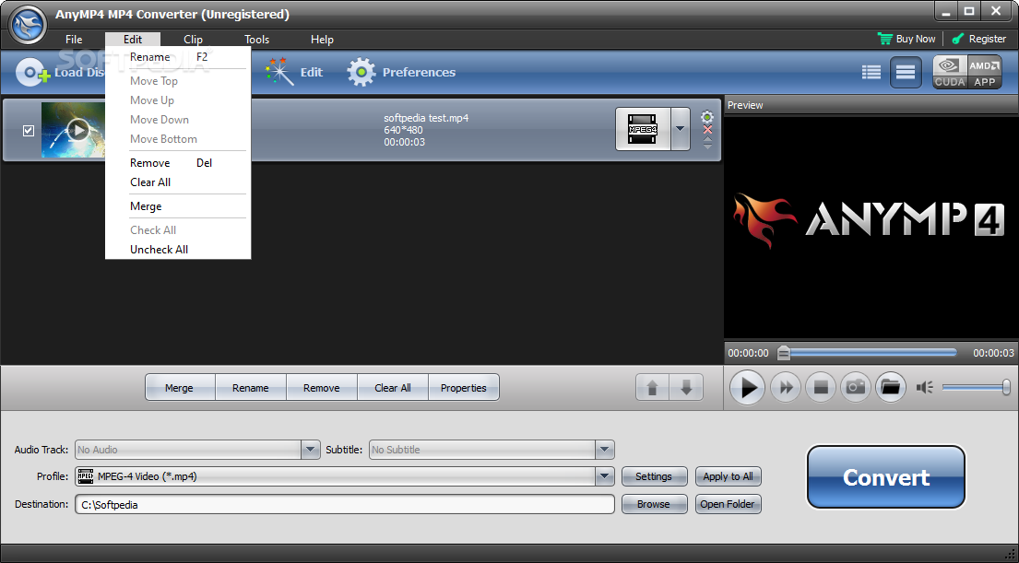Open the Clip menu

193,39
